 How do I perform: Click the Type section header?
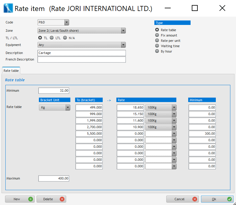pyautogui.click(x=172, y=23)
